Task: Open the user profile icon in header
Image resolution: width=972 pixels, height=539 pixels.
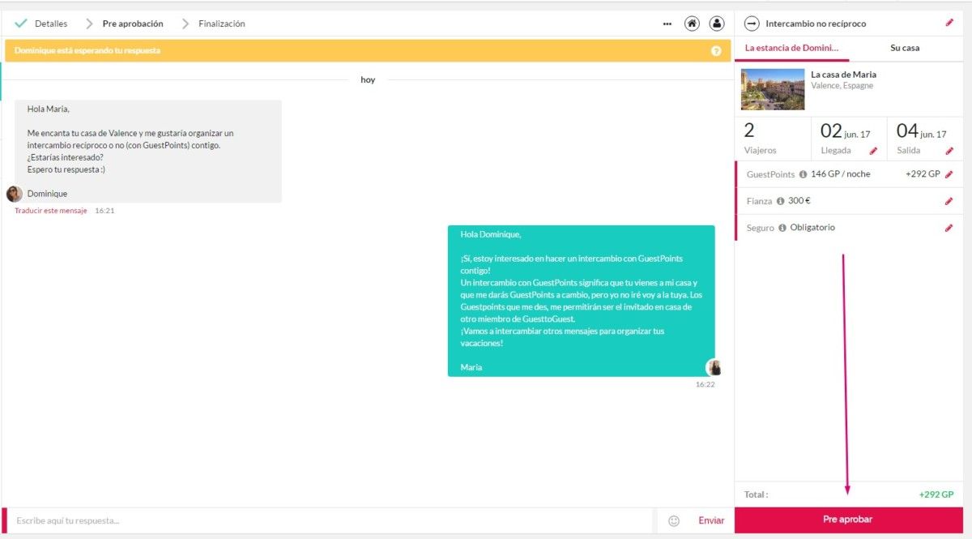Action: [x=717, y=24]
